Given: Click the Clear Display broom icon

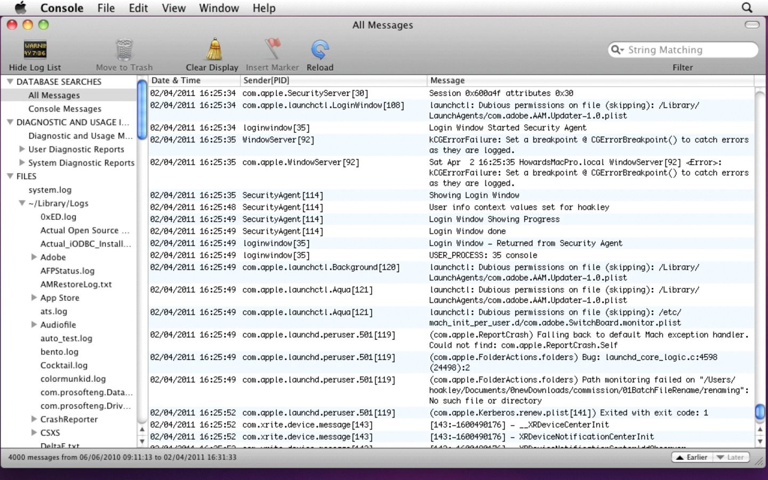Looking at the screenshot, I should coord(214,50).
